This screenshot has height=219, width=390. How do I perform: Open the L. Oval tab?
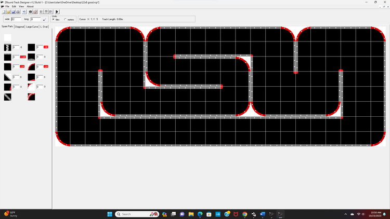pyautogui.click(x=44, y=26)
